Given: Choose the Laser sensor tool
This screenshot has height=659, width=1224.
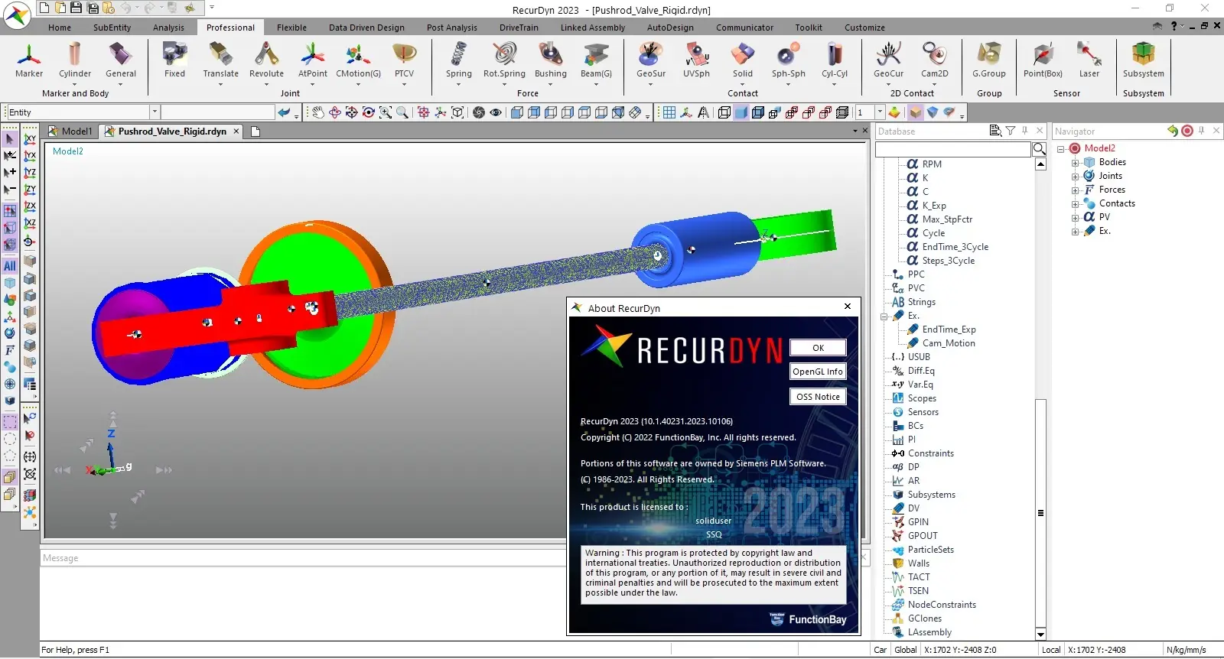Looking at the screenshot, I should point(1089,60).
